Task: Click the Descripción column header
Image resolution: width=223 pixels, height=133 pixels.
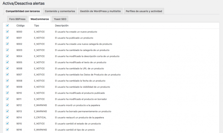Action: 62,25
